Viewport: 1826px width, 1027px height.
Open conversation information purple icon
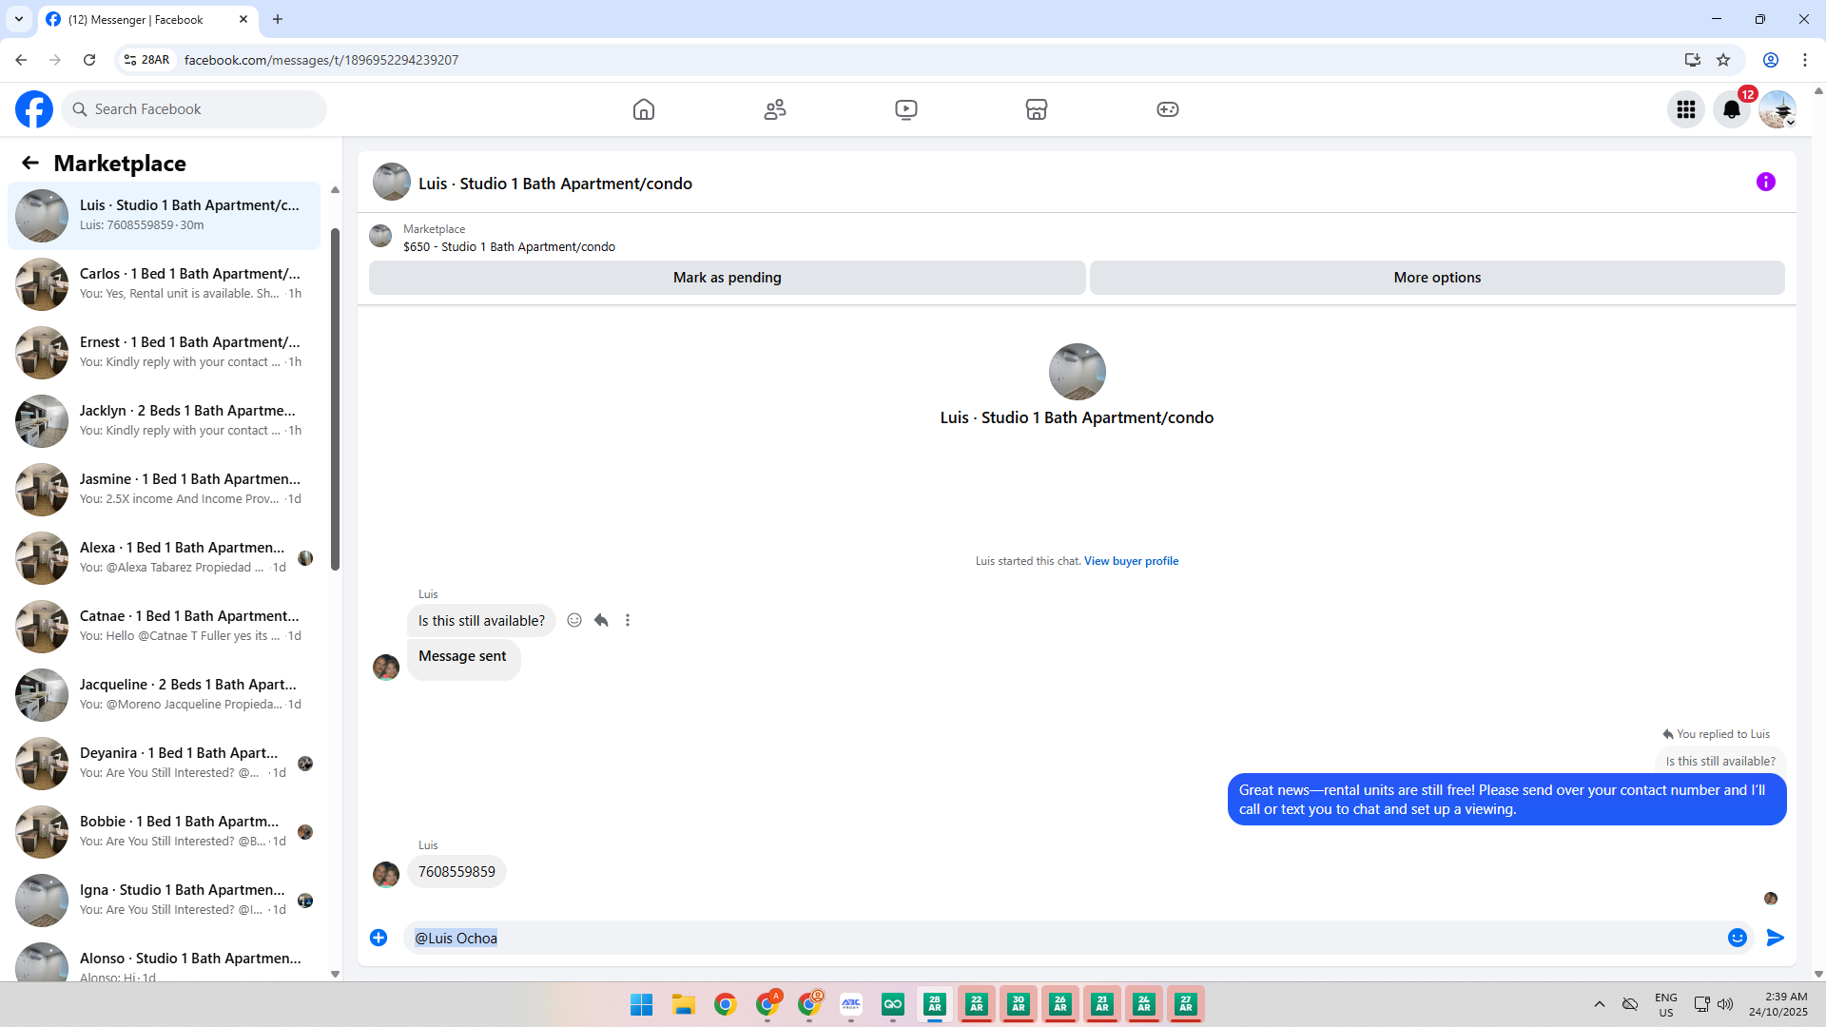pos(1766,182)
